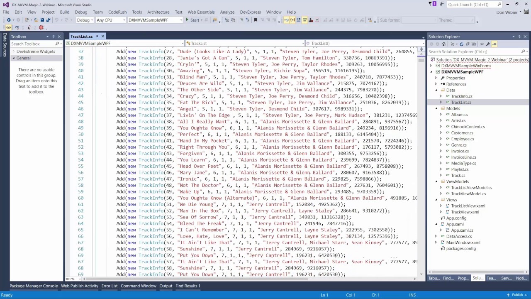Click the Save file toolbar icon
The height and width of the screenshot is (299, 531).
pyautogui.click(x=42, y=20)
